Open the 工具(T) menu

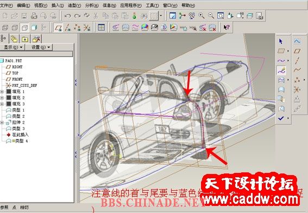click(152, 5)
